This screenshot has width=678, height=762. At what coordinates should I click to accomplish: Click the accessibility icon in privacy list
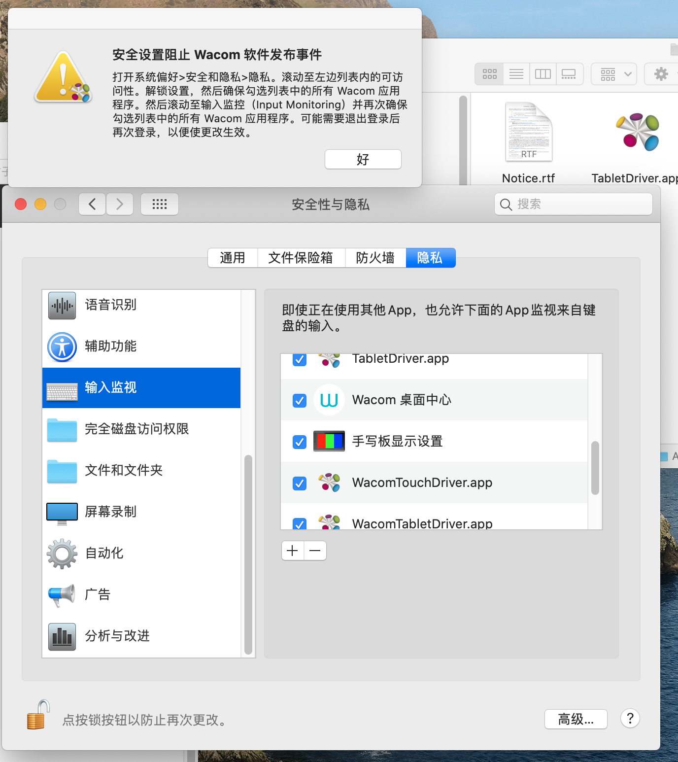(x=62, y=347)
